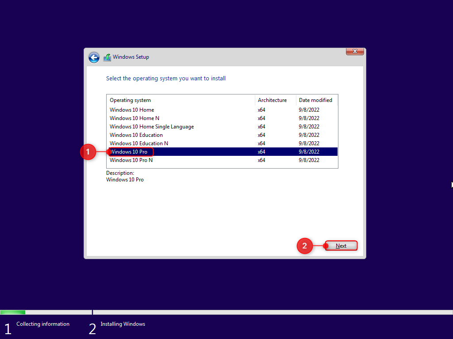
Task: Click the Next button
Action: pos(341,246)
